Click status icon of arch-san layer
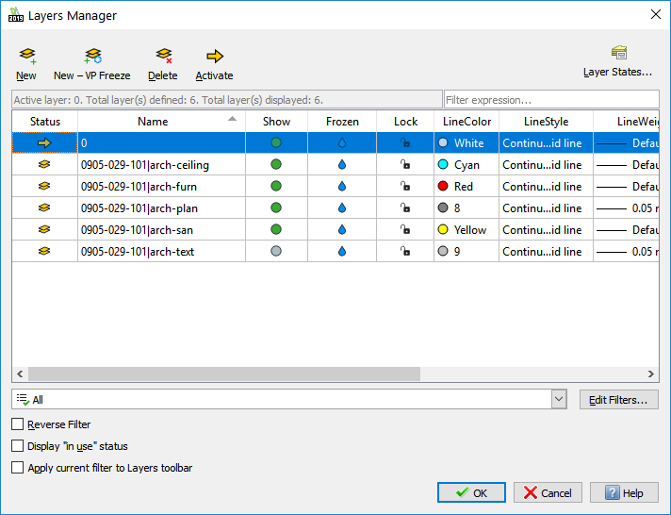The height and width of the screenshot is (515, 671). pyautogui.click(x=44, y=229)
